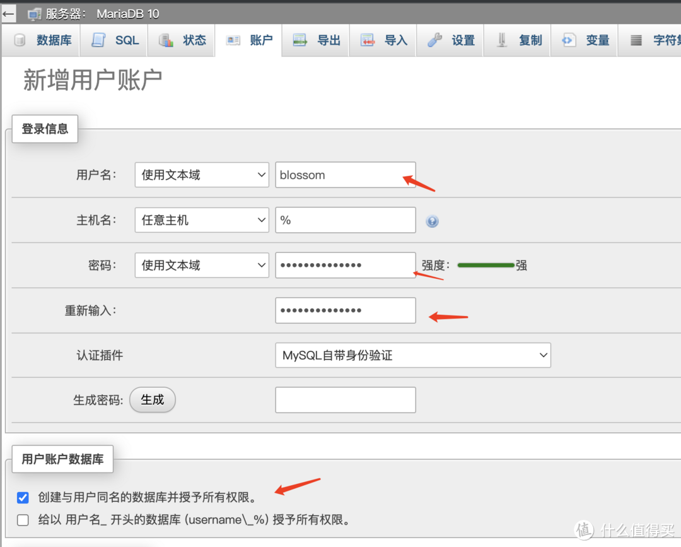Open the 认证插件 authentication plugin dropdown
Screen dimensions: 681x547
pos(413,355)
